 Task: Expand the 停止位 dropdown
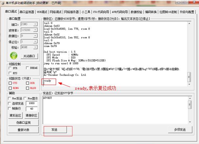coord(35,42)
